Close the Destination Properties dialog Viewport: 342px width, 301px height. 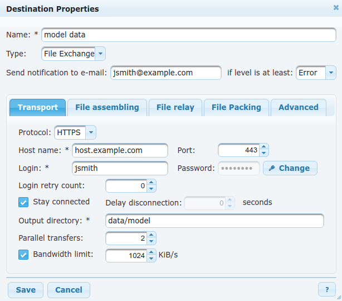point(336,8)
